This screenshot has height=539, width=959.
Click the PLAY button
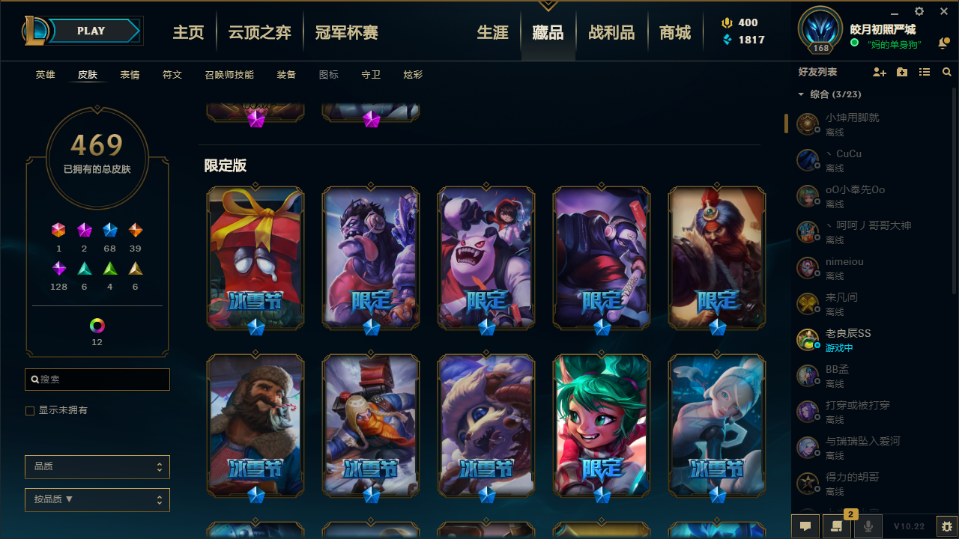pos(91,31)
